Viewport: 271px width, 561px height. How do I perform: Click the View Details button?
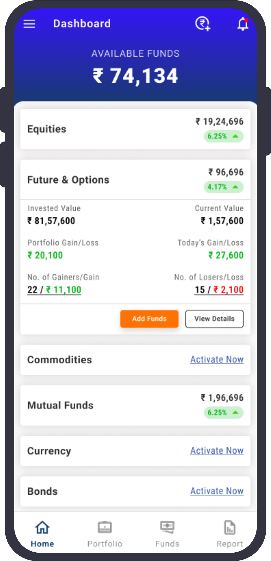(214, 319)
